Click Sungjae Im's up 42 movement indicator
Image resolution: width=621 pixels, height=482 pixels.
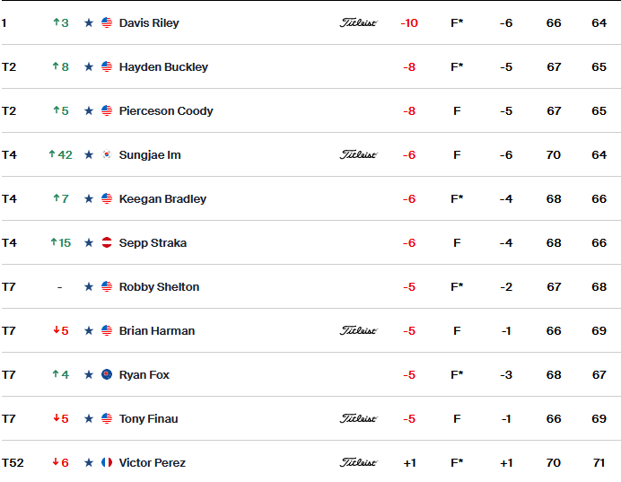pyautogui.click(x=61, y=155)
